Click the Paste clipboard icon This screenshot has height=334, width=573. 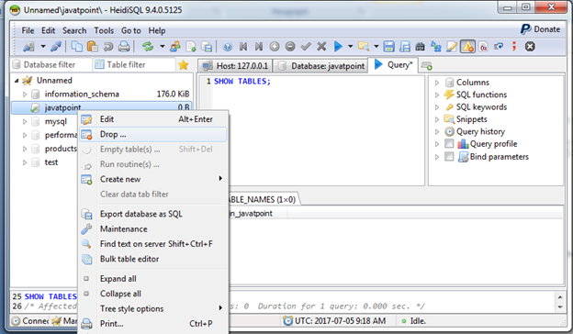click(x=93, y=47)
